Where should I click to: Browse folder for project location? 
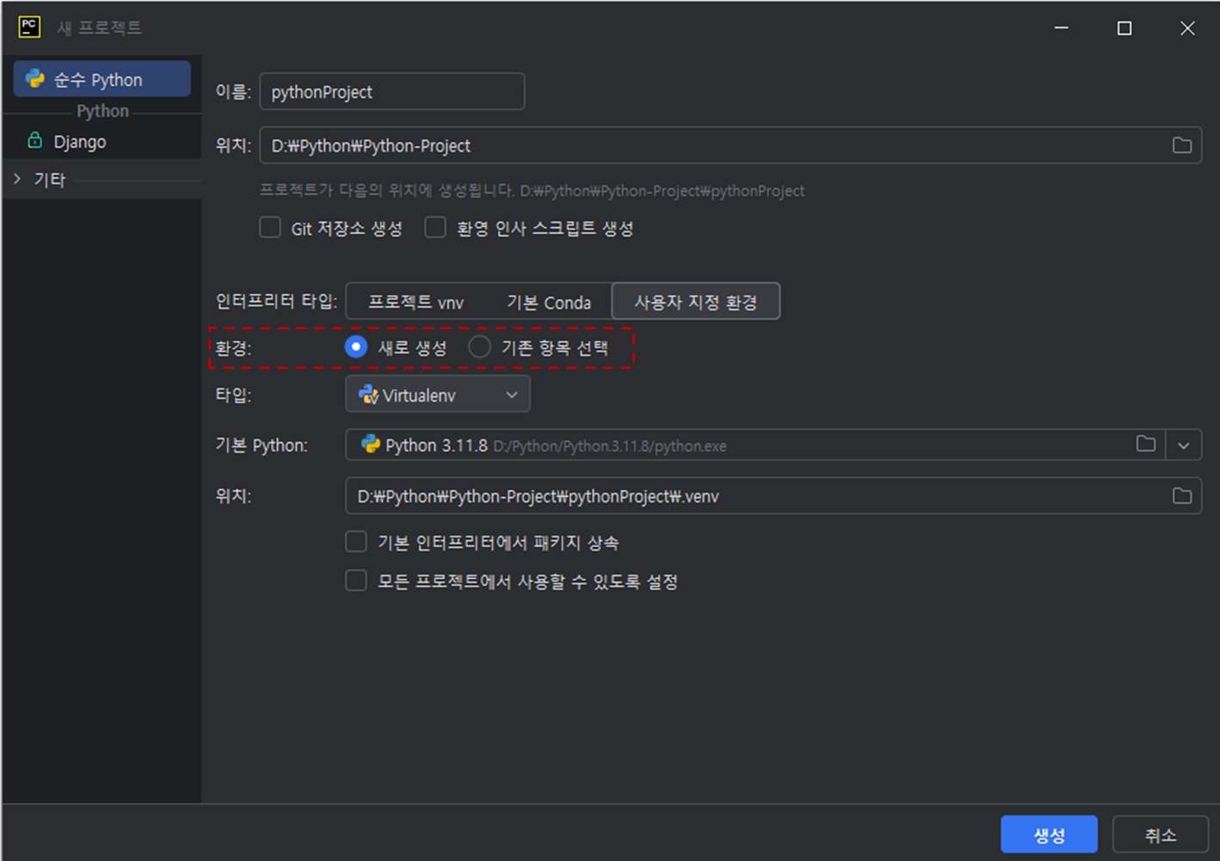pyautogui.click(x=1182, y=145)
